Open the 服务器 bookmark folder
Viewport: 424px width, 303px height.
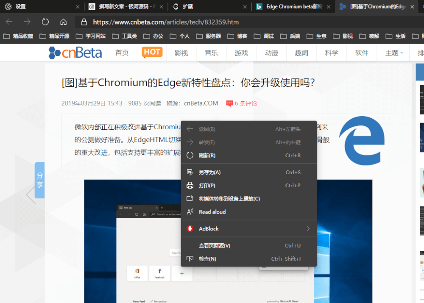tap(209, 36)
